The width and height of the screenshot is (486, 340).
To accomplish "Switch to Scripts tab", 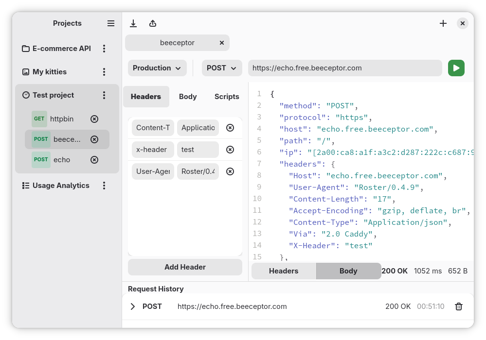I will click(x=227, y=97).
